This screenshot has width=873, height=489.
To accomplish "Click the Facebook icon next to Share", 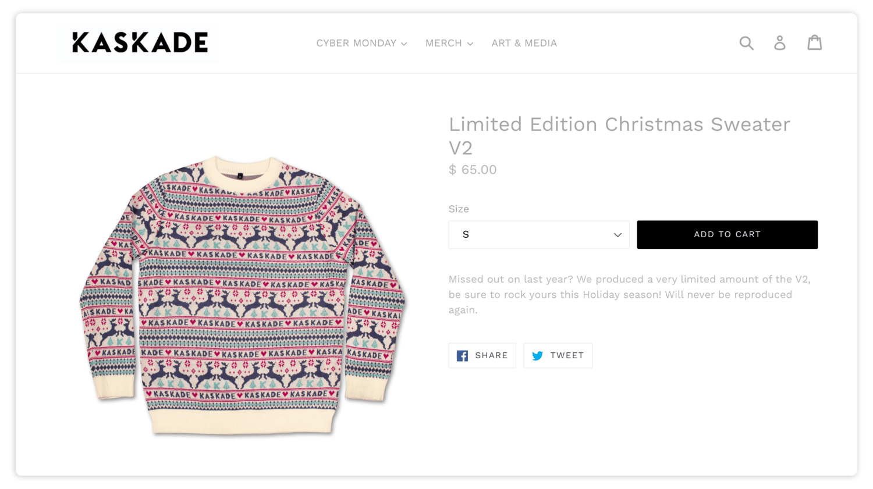I will click(462, 355).
